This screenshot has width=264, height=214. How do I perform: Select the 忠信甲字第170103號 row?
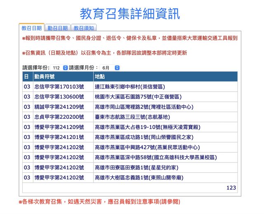tap(59, 87)
